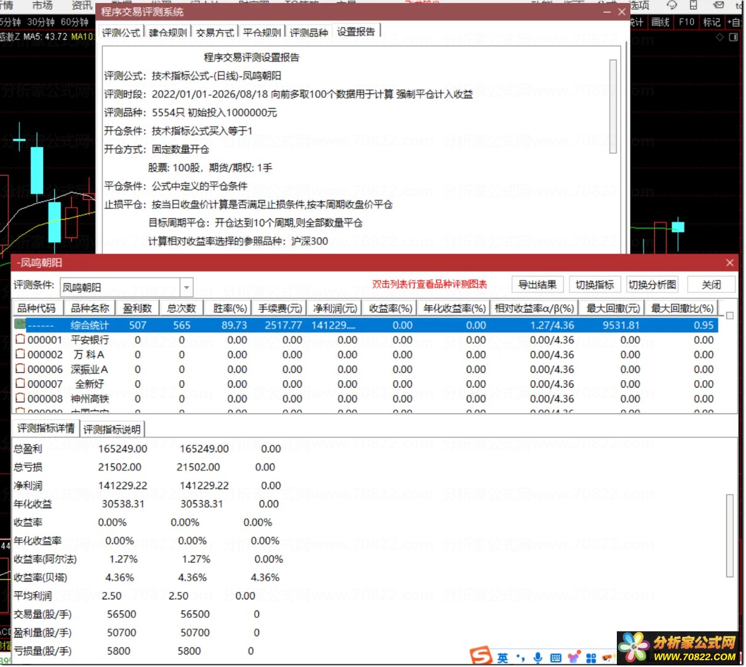Select the 60分钟 period tab

click(74, 22)
